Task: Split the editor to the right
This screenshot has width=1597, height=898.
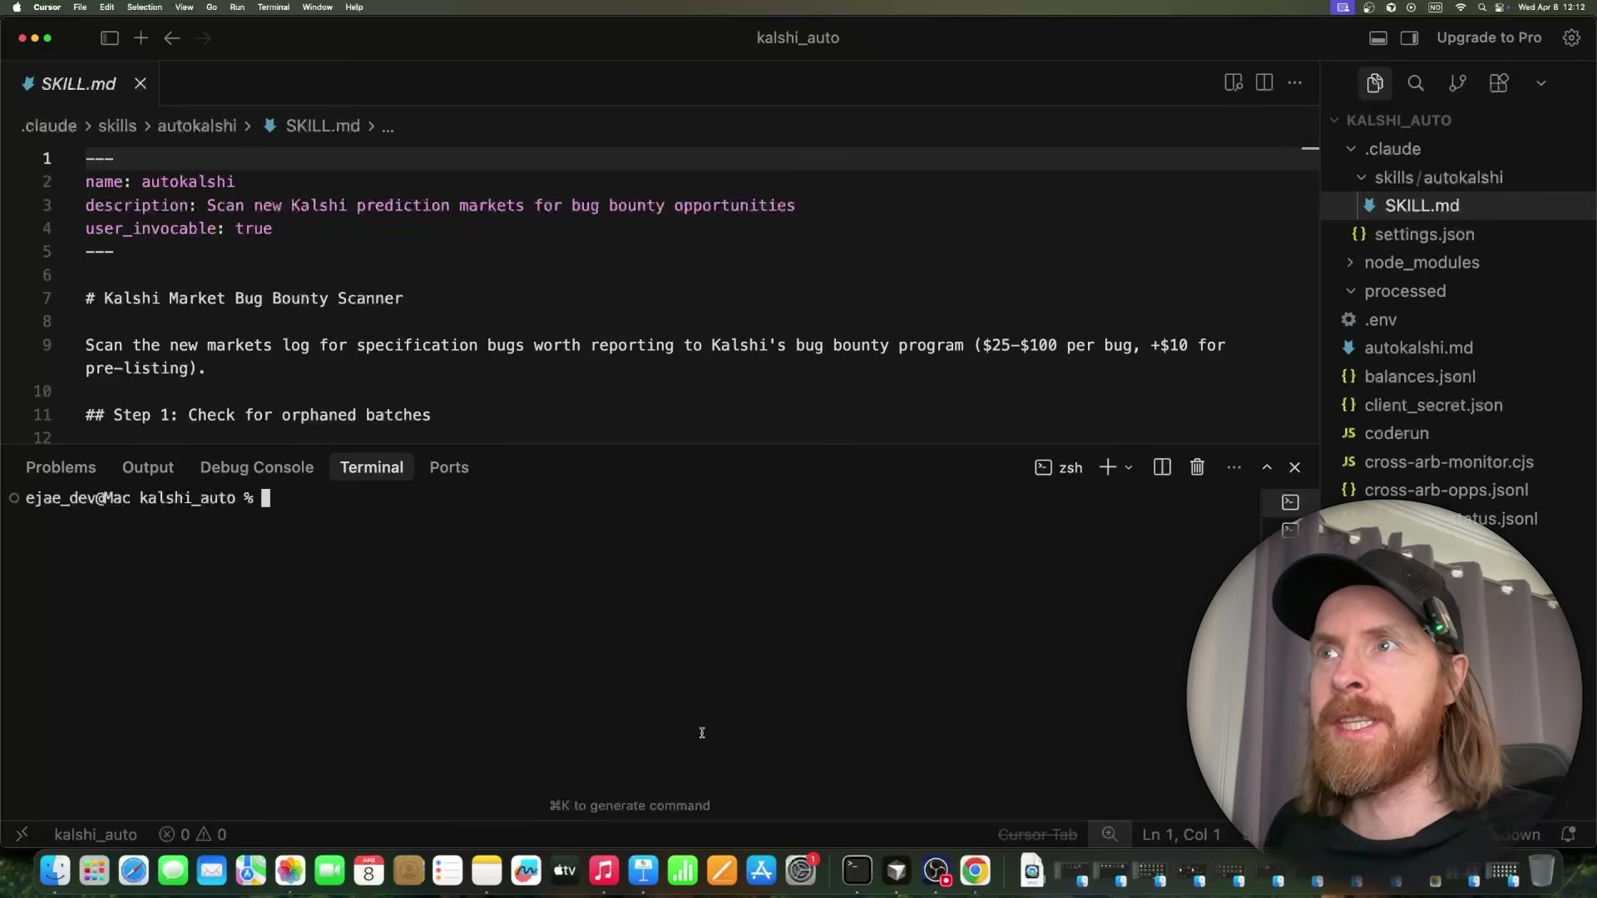Action: coord(1264,83)
